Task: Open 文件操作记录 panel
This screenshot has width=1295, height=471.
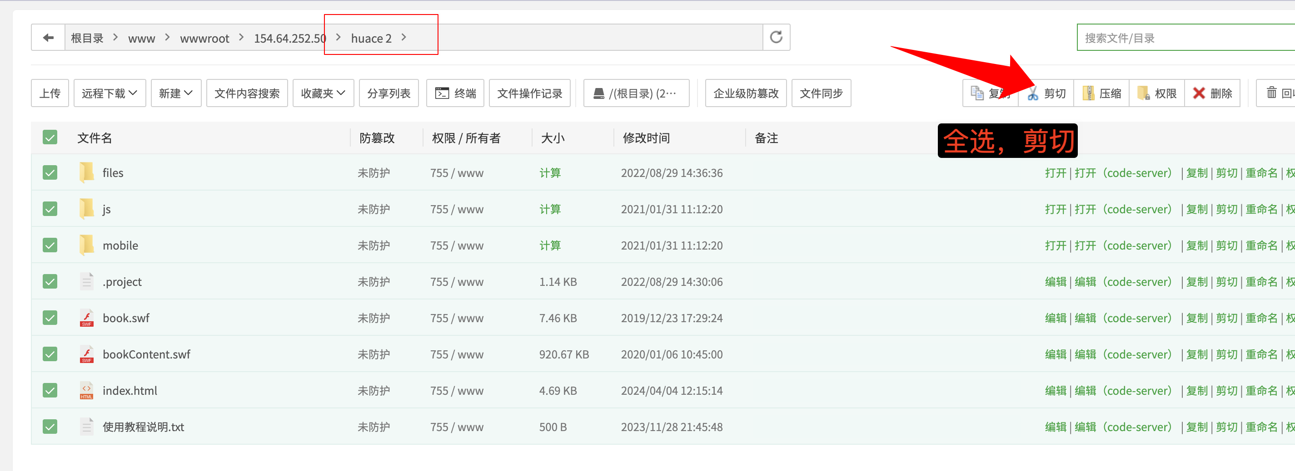Action: point(529,93)
